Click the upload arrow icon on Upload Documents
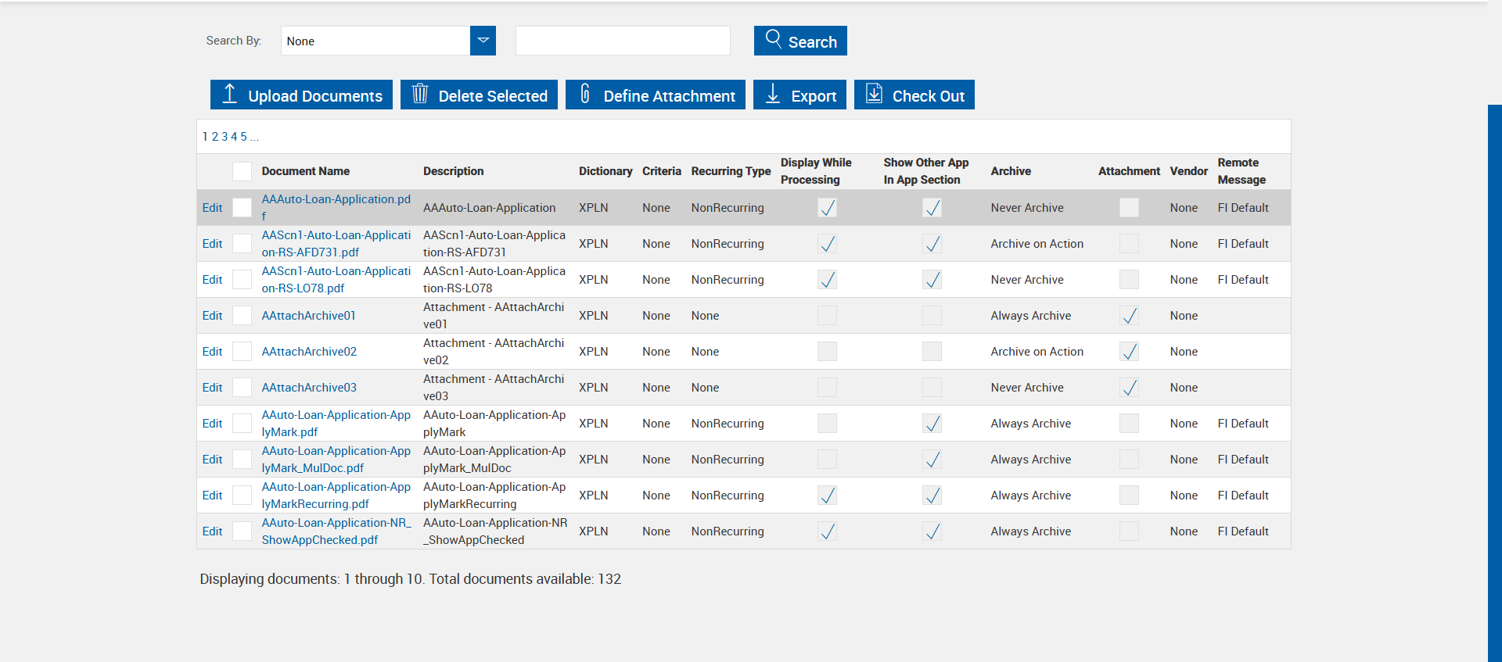This screenshot has width=1502, height=662. (x=229, y=95)
